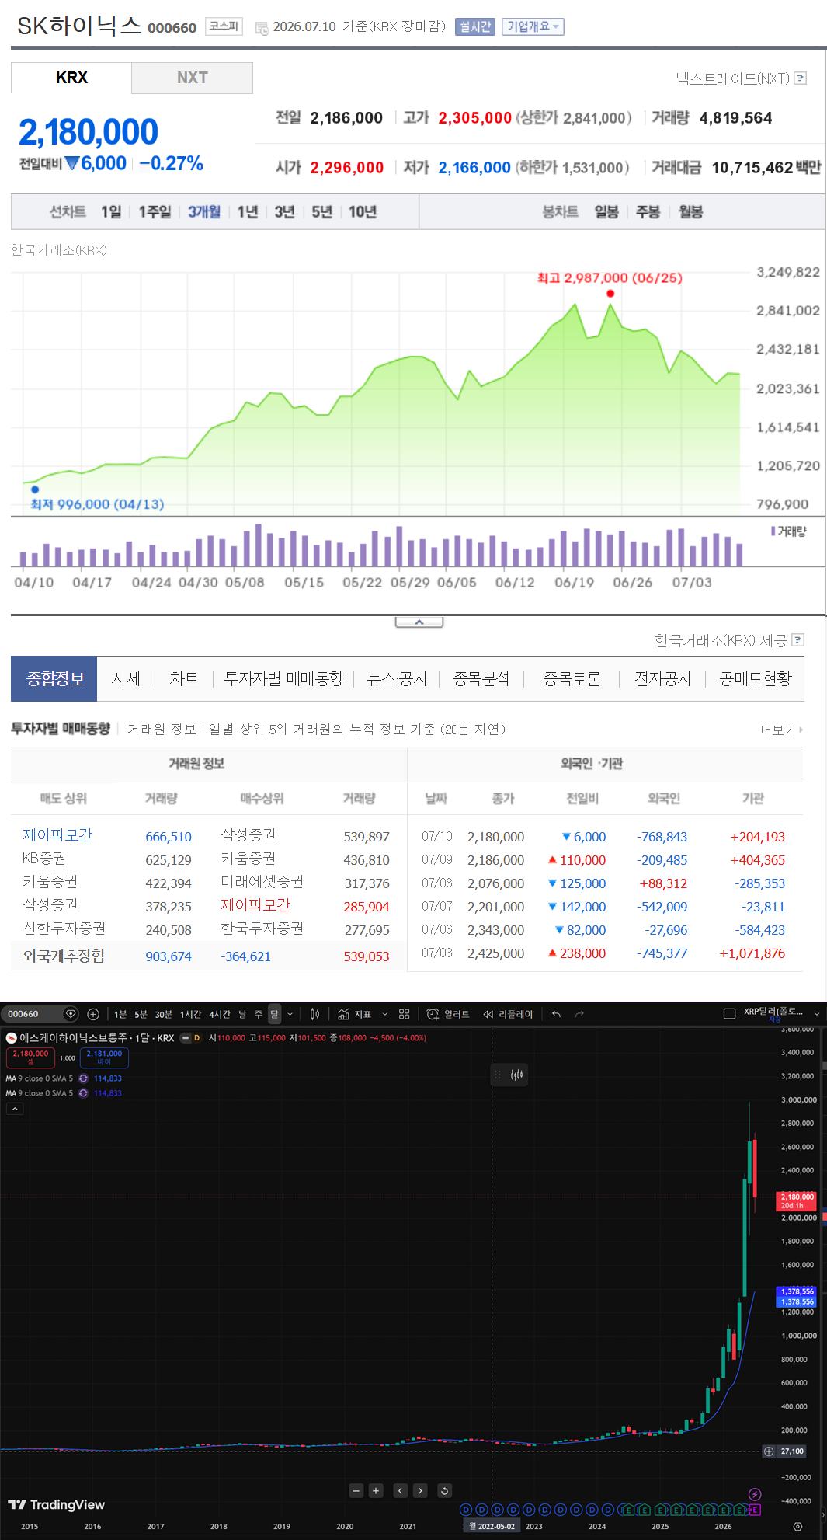Click the 월 2022-05-02 date marker
This screenshot has width=827, height=1540.
point(492,1526)
